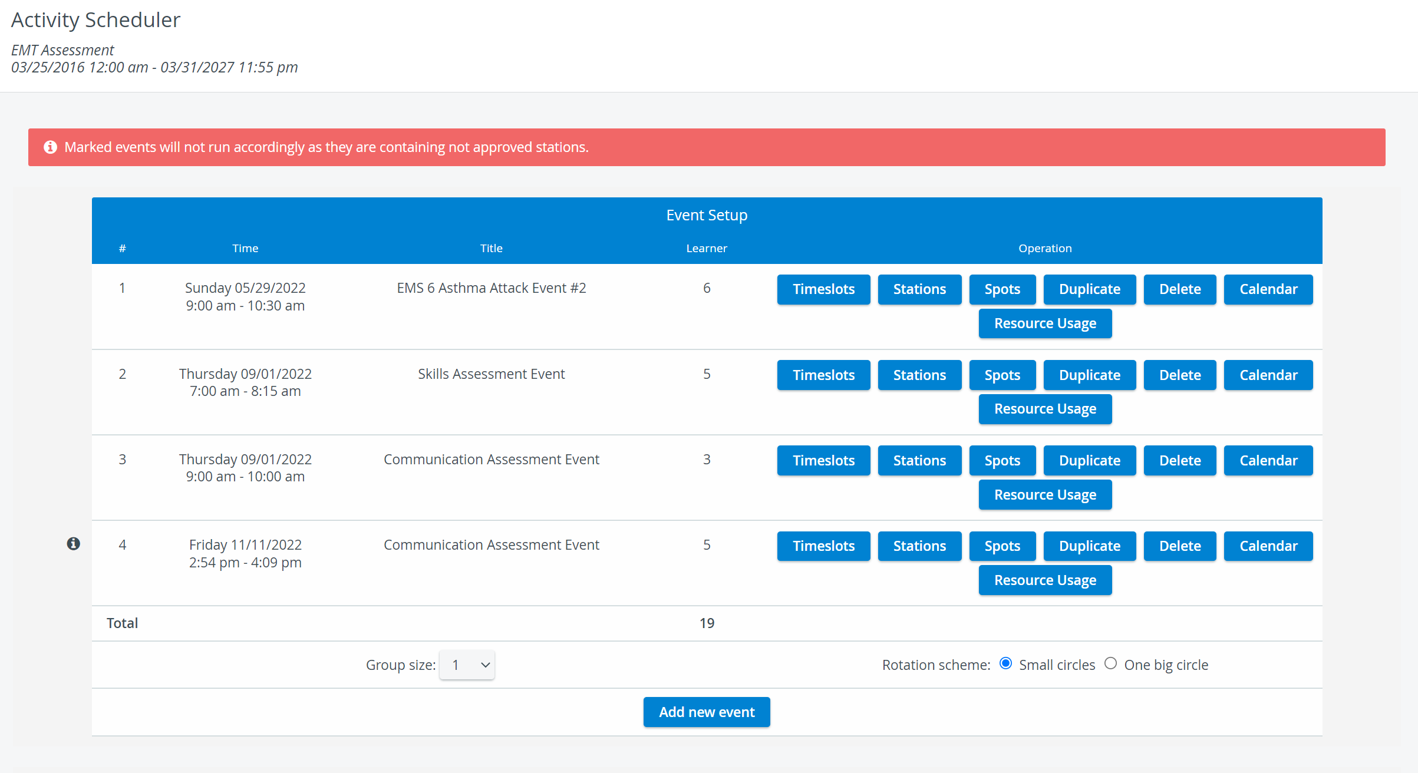View Spots for EMS 6 Asthma event
Image resolution: width=1418 pixels, height=773 pixels.
[x=1003, y=289]
